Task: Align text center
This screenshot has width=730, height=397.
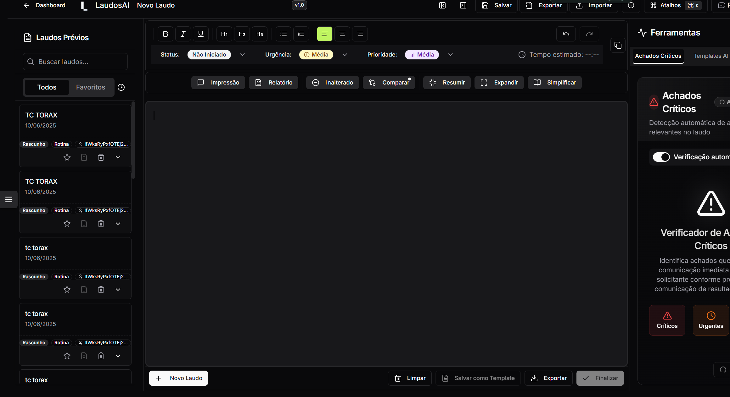Action: pyautogui.click(x=342, y=34)
